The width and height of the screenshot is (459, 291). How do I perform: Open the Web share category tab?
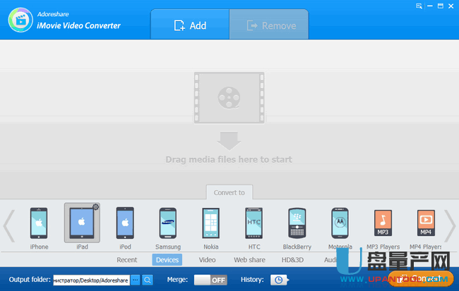(249, 260)
